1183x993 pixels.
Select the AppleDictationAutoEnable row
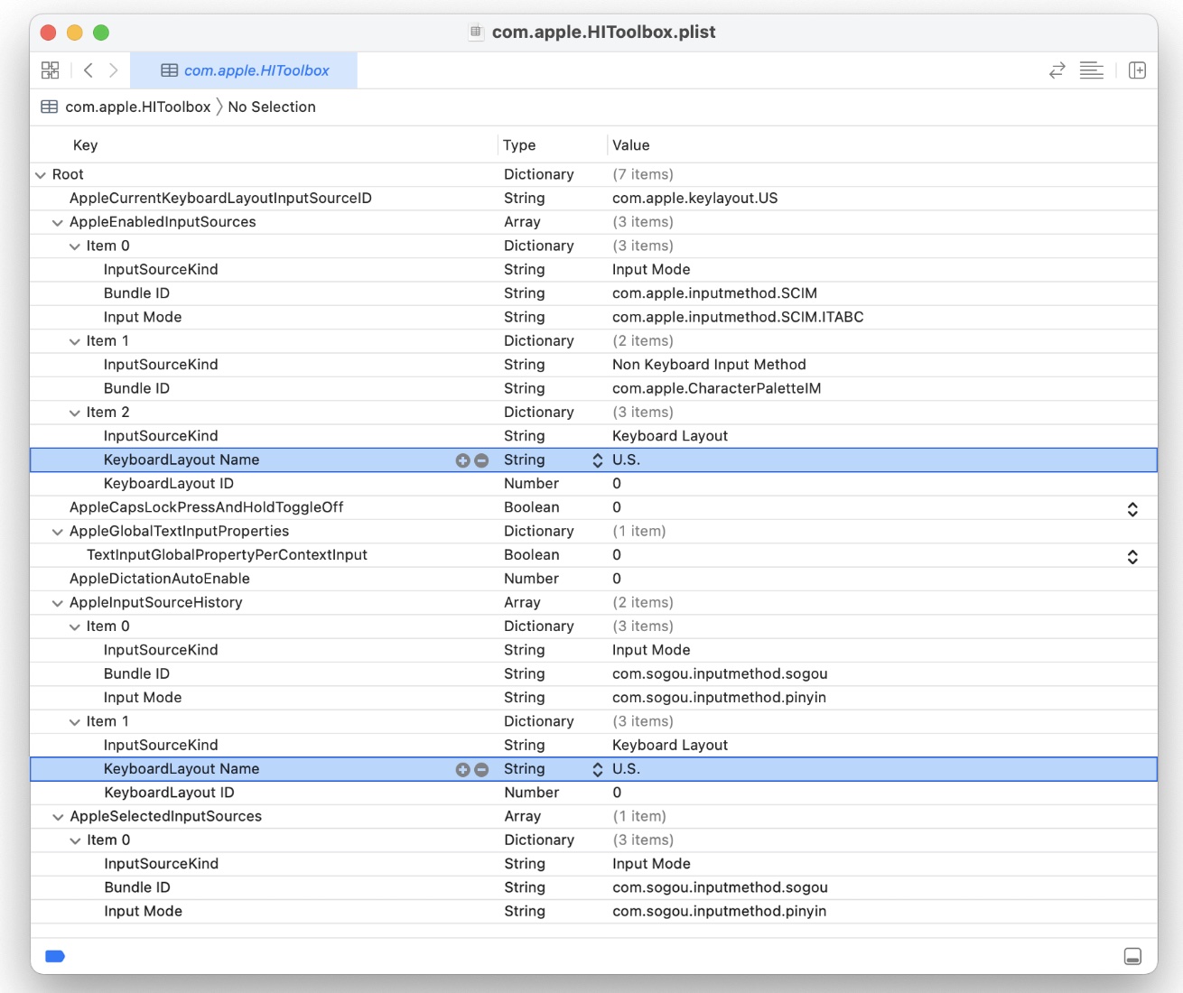[593, 579]
